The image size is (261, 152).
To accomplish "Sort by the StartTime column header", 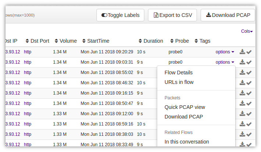I will click(96, 41).
